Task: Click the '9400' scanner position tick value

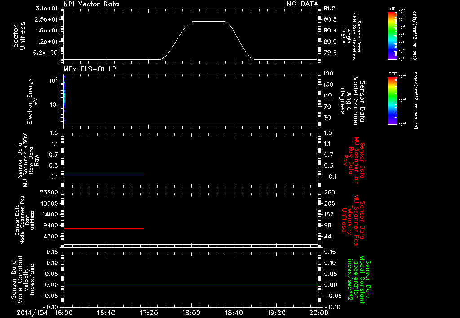Action: coord(50,225)
